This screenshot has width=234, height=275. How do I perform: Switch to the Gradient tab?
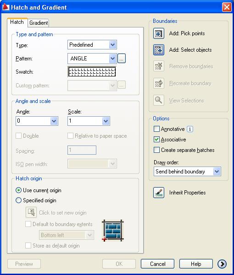pyautogui.click(x=39, y=23)
